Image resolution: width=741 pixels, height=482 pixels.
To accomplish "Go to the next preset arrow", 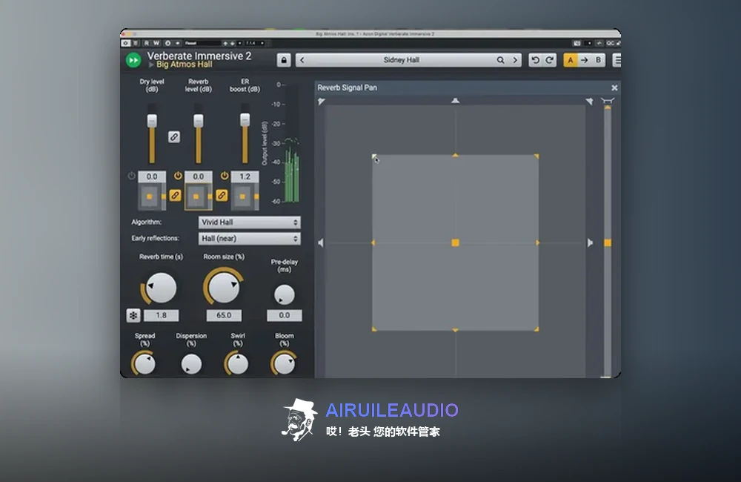I will point(515,60).
